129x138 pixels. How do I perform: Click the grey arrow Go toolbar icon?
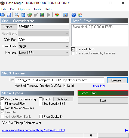[48, 15]
